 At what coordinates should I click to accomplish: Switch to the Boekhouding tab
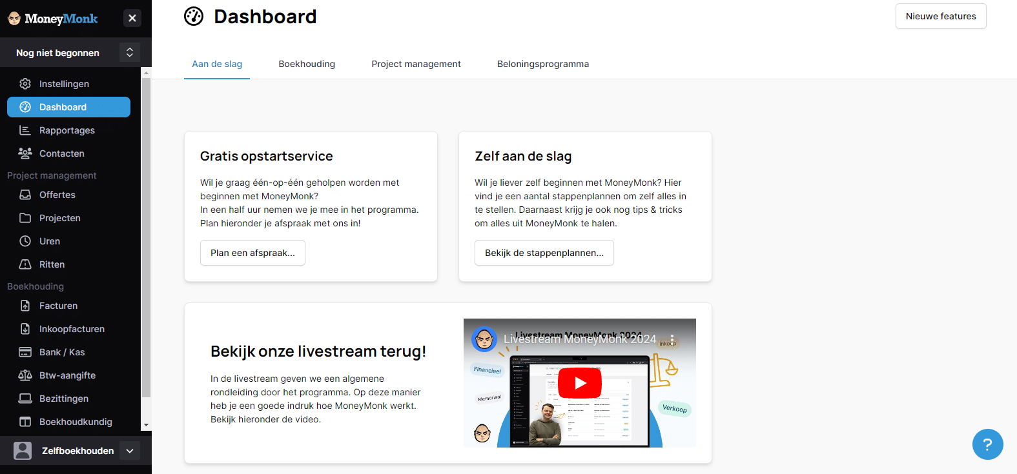[x=307, y=64]
